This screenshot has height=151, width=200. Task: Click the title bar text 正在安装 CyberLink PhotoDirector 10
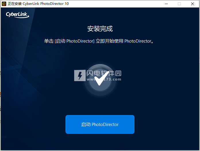point(38,4)
